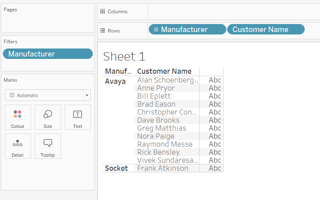Select the Avaya manufacturer row header
Image resolution: width=320 pixels, height=200 pixels.
[x=115, y=81]
